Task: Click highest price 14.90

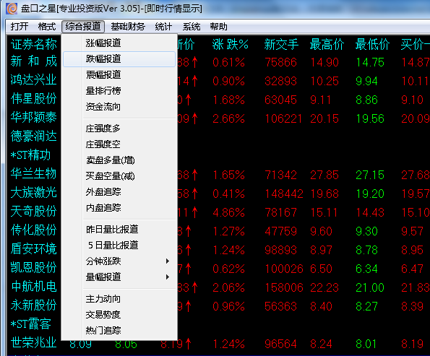Action: pos(324,63)
